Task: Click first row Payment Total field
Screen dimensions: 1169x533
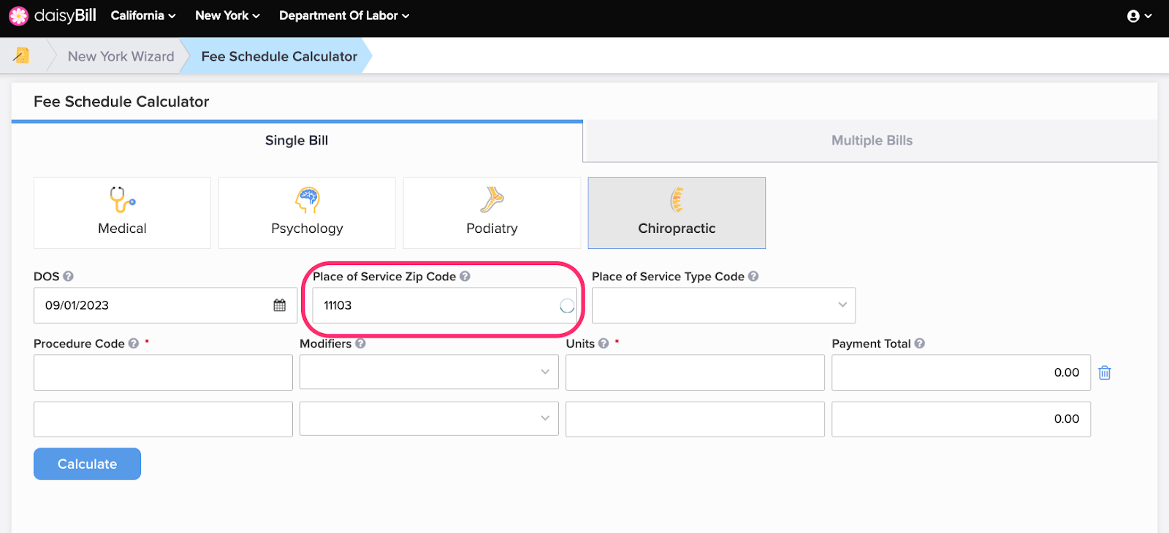Action: (961, 372)
